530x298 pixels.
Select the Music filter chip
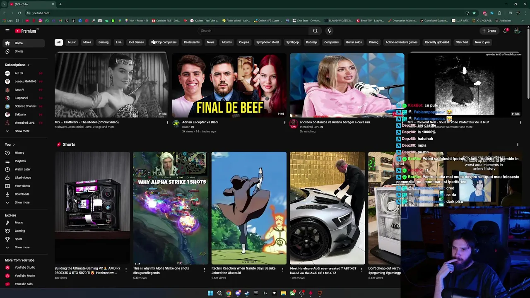pos(72,42)
